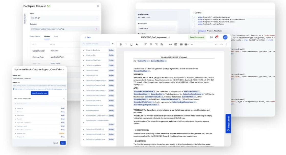
Task: Copy the webhook URL with copy icon
Action: 66,86
